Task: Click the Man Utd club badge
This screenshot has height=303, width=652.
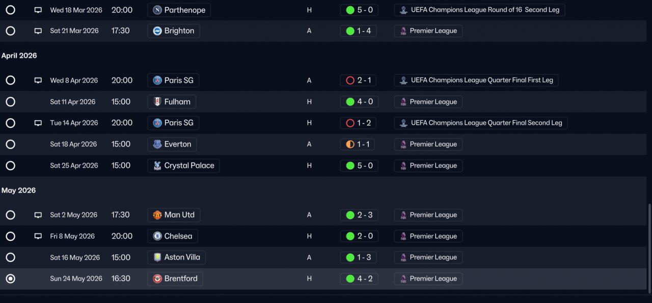Action: pos(157,215)
